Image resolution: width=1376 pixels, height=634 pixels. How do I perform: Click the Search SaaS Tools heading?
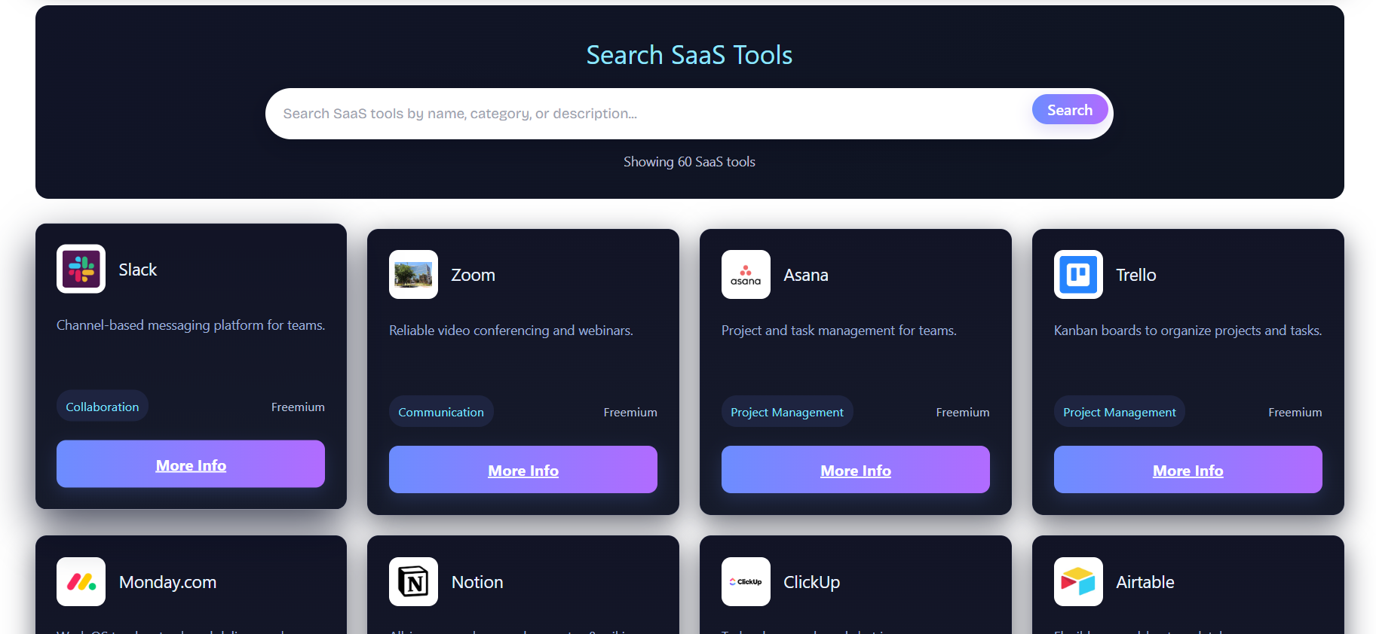coord(689,55)
